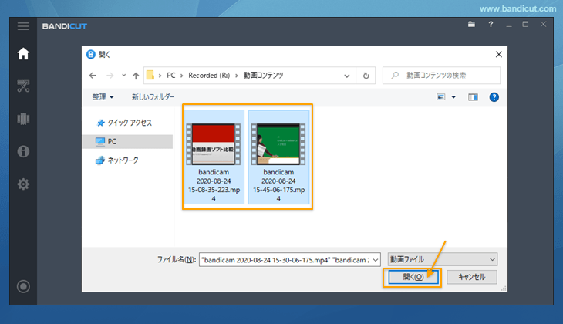The width and height of the screenshot is (563, 324).
Task: Expand the address bar path dropdown
Action: (347, 76)
